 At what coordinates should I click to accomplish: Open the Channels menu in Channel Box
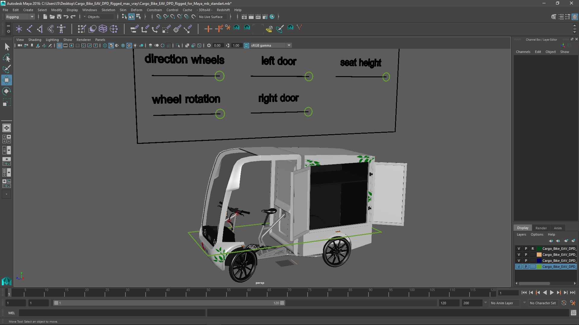(x=523, y=52)
